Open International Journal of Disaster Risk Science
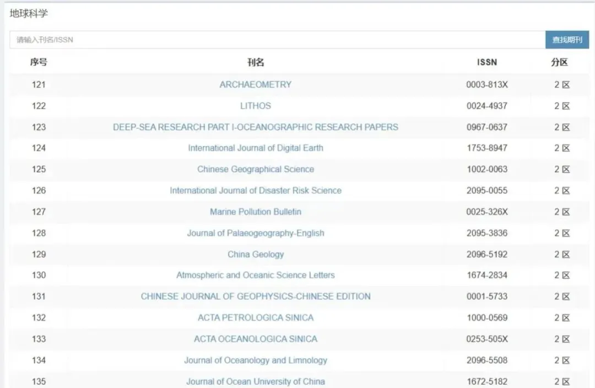This screenshot has height=388, width=595. tap(256, 191)
